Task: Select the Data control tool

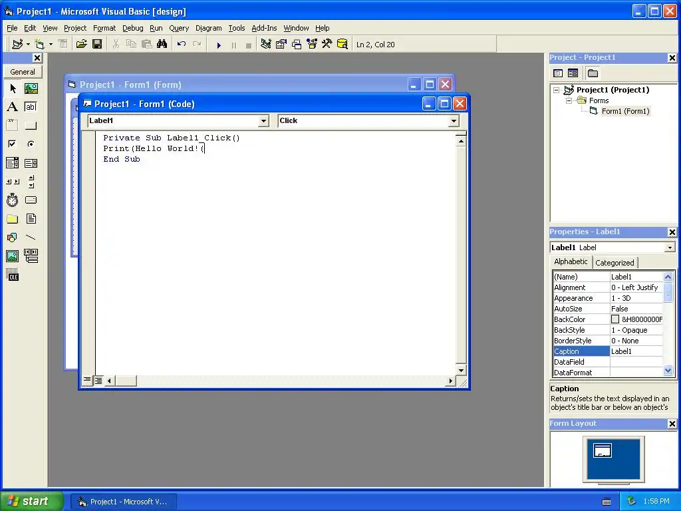Action: (31, 256)
